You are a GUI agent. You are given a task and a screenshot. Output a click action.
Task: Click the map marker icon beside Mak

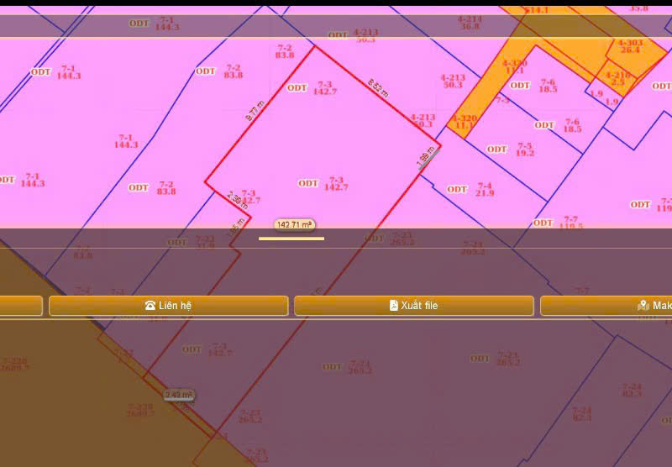tap(643, 306)
